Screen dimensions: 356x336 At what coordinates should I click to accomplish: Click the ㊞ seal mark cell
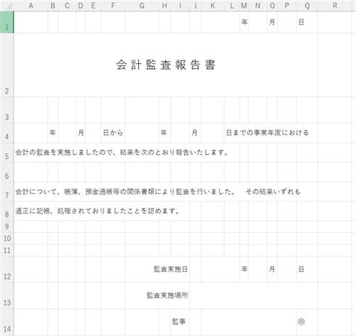301,322
